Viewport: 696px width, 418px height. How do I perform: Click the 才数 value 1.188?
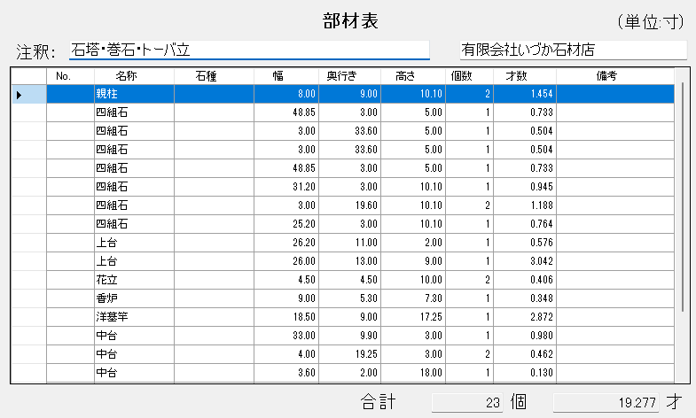tap(525, 205)
